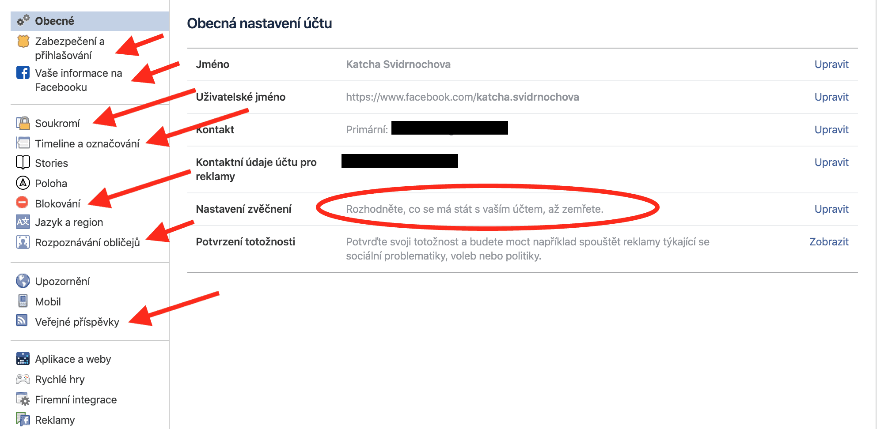
Task: Select Mobil in the sidebar
Action: click(x=48, y=301)
